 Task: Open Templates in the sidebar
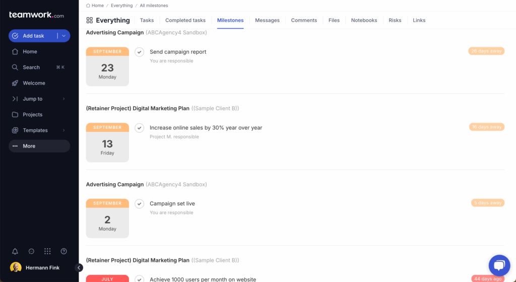tap(39, 130)
